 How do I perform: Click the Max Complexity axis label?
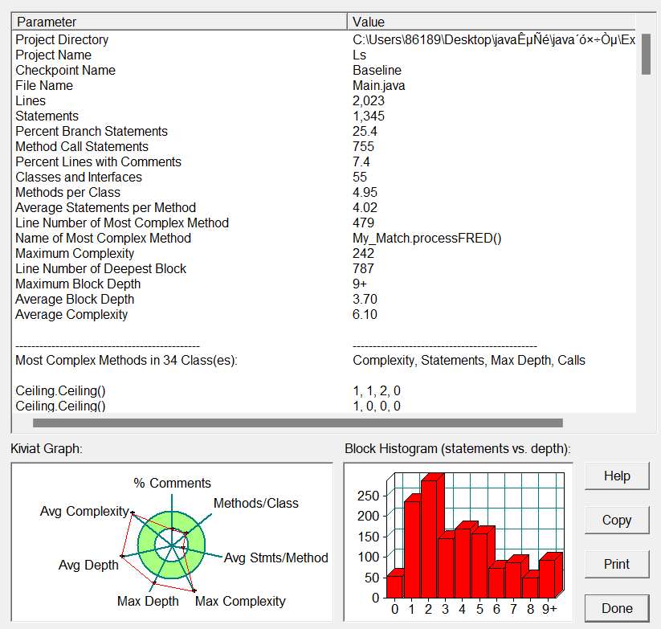click(x=240, y=601)
